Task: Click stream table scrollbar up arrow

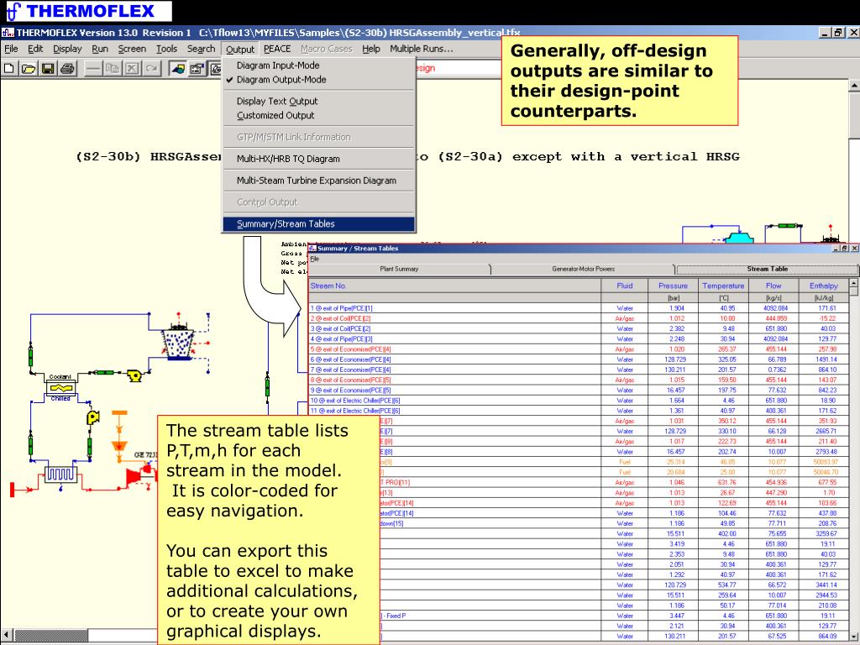Action: pyautogui.click(x=853, y=284)
